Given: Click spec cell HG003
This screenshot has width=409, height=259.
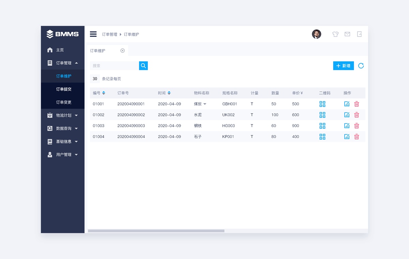Looking at the screenshot, I should click(x=228, y=126).
